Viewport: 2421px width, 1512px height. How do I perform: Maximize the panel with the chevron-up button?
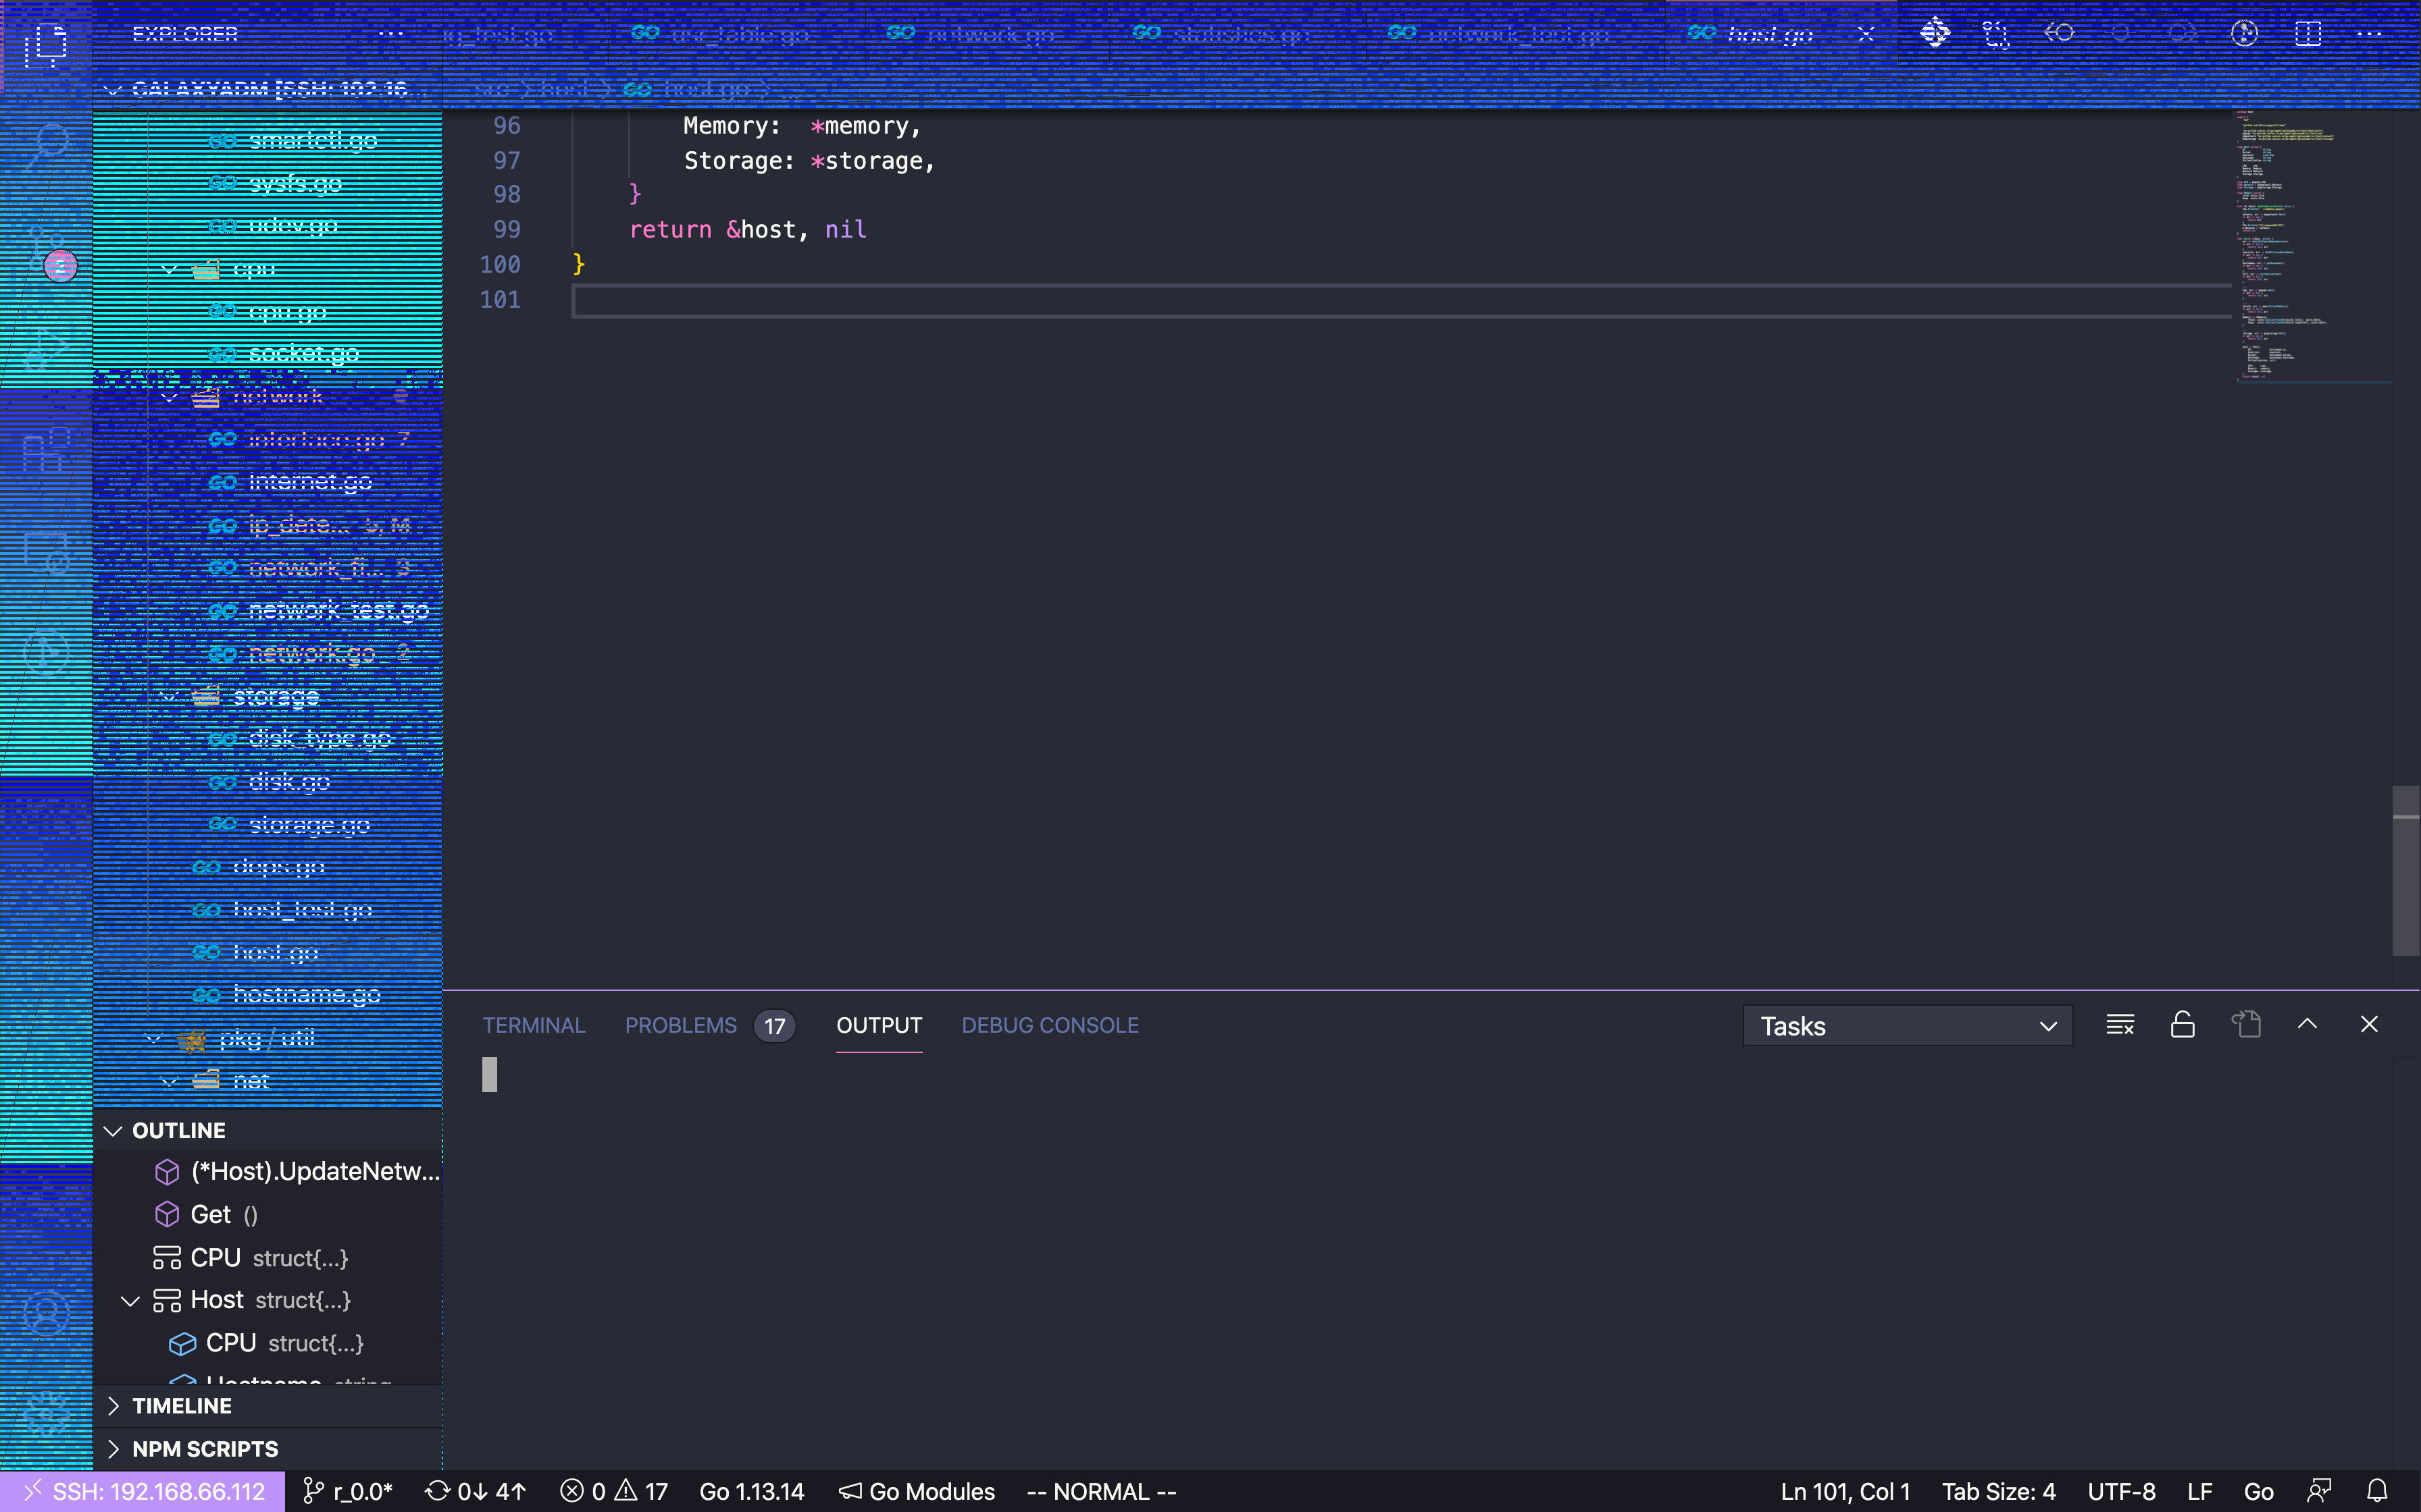(2307, 1024)
